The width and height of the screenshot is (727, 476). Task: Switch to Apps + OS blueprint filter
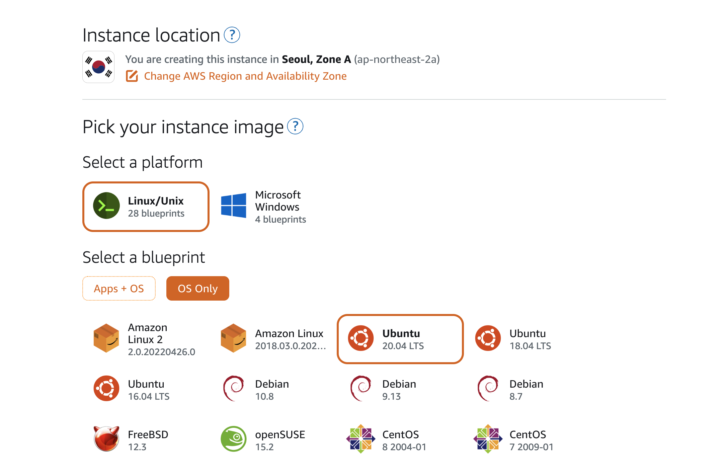click(x=119, y=289)
